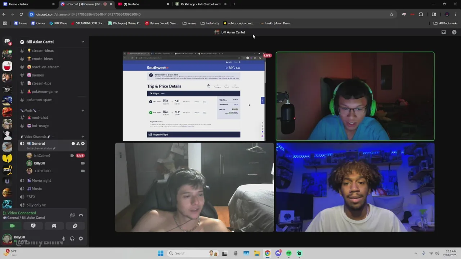Toggle noise suppression in voice panel
461x259 pixels.
coord(72,215)
